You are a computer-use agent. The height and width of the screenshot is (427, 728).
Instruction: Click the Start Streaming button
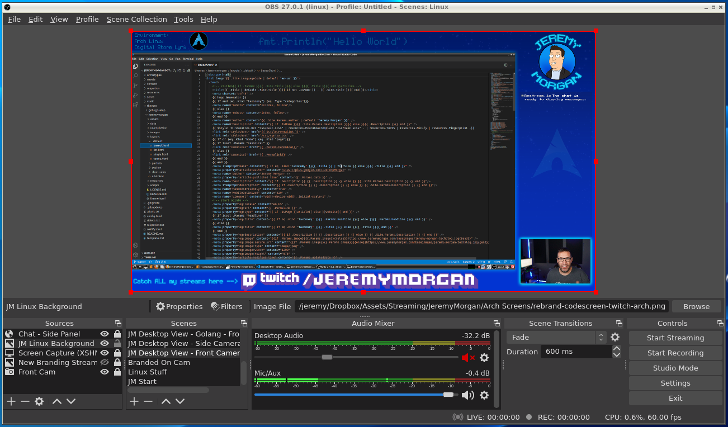675,338
